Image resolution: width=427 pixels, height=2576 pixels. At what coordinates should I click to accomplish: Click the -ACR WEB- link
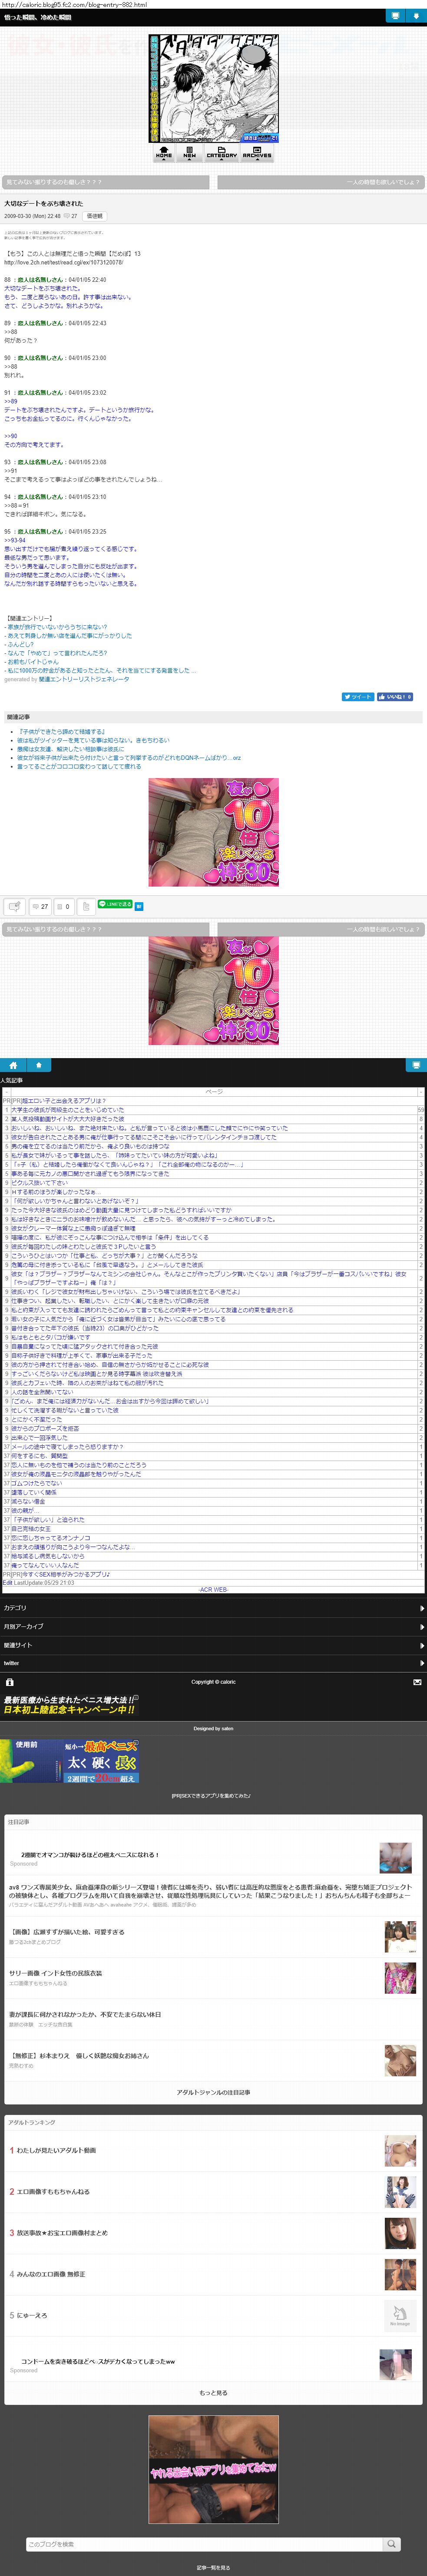point(213,1589)
